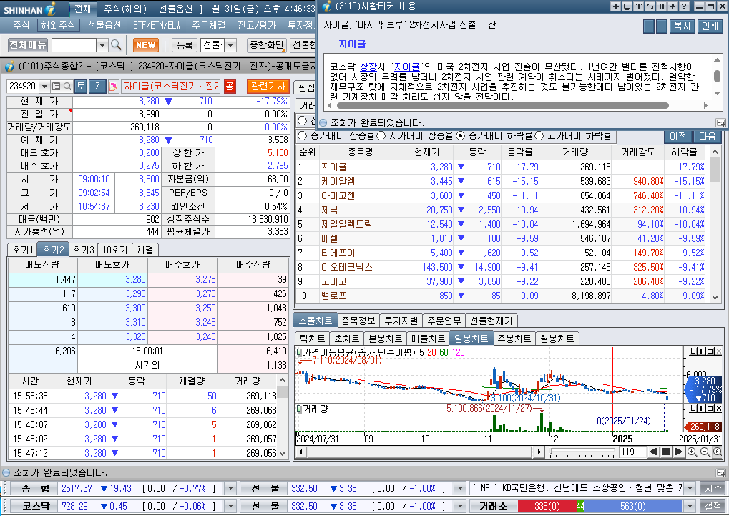The height and width of the screenshot is (516, 729).
Task: Zoom out the chart with minus magnifier
Action: coord(705,452)
